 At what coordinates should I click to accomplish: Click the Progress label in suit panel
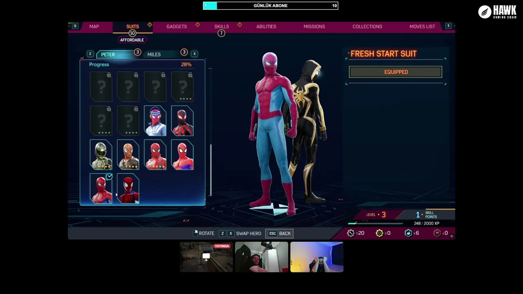[x=99, y=65]
